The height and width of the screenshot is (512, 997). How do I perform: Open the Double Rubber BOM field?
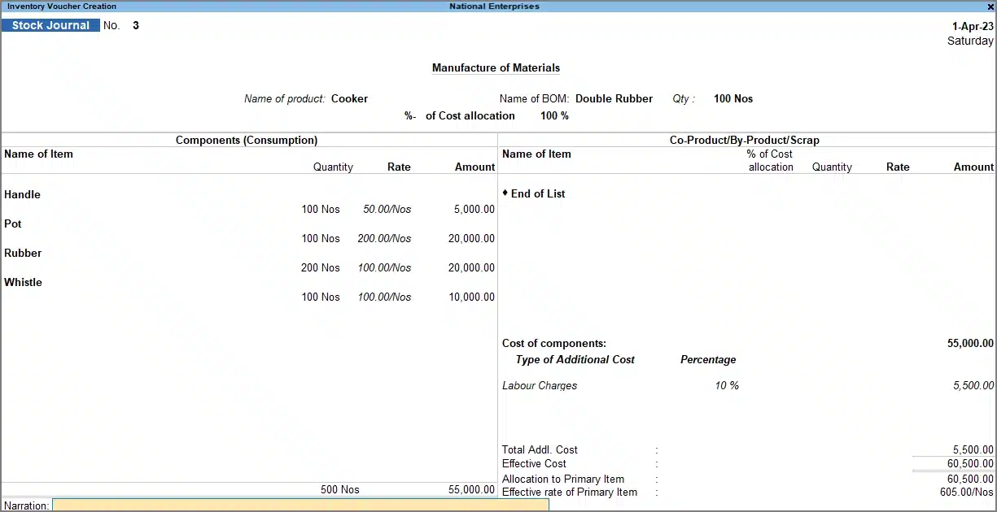614,98
